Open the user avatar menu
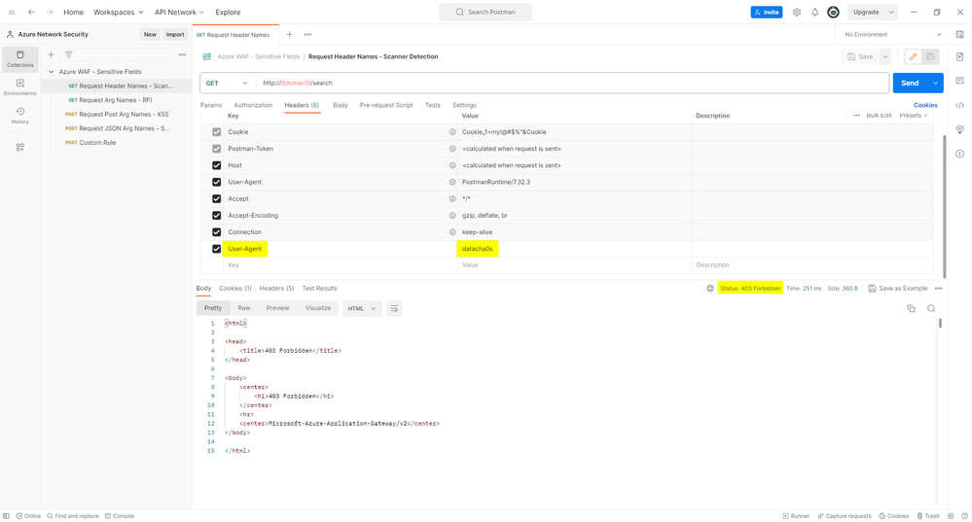This screenshot has height=522, width=972. coord(833,12)
